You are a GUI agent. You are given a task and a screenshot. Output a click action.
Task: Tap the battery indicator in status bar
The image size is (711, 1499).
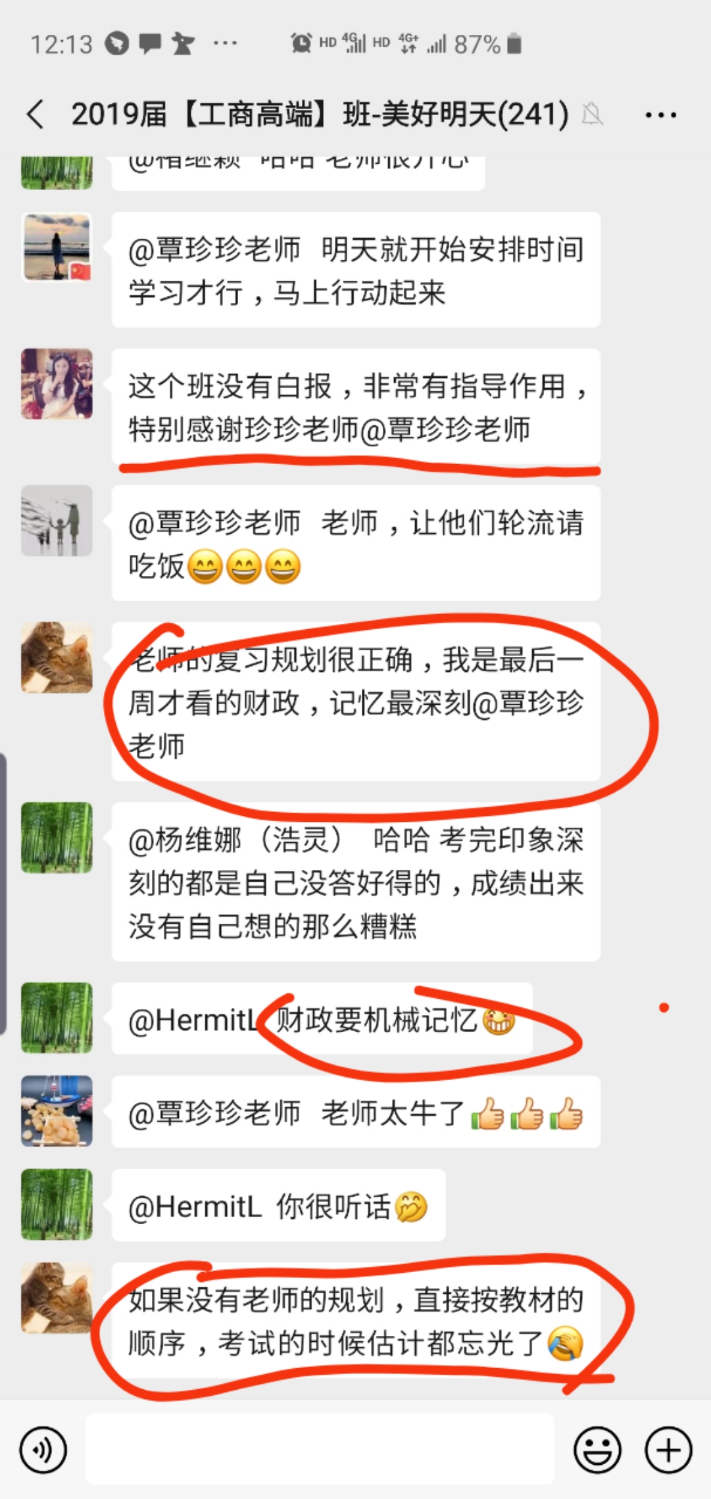514,44
